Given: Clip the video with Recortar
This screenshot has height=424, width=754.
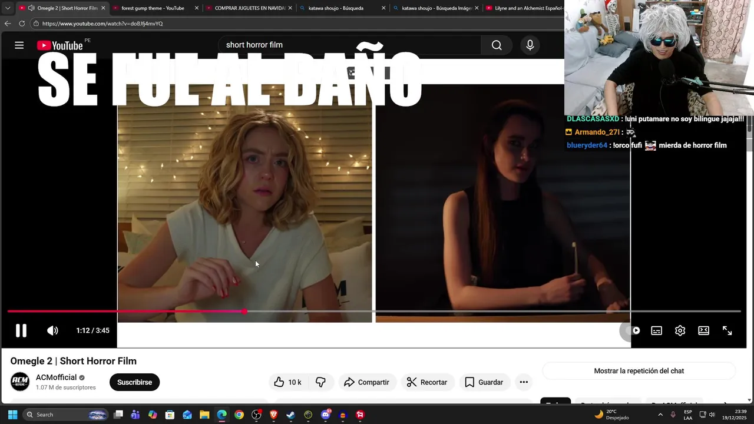Looking at the screenshot, I should coord(427,382).
